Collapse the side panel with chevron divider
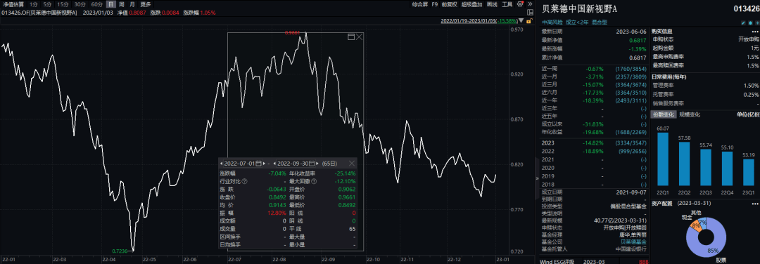760x264 pixels. (x=536, y=178)
